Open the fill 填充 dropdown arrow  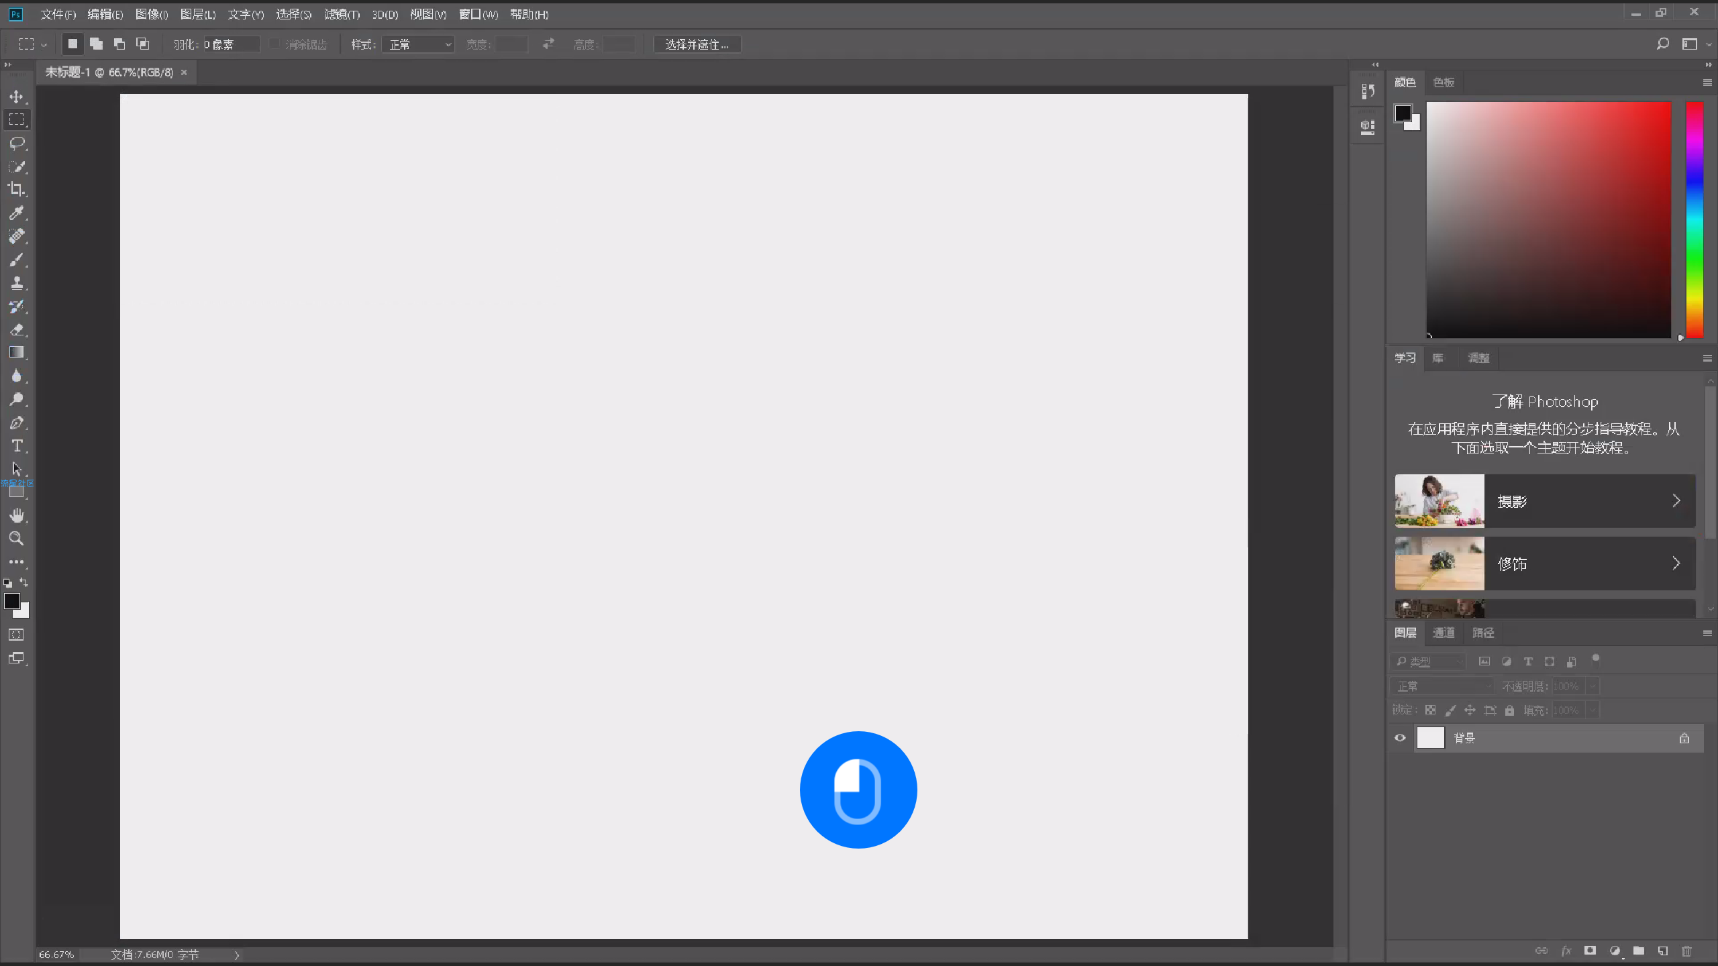pyautogui.click(x=1593, y=710)
